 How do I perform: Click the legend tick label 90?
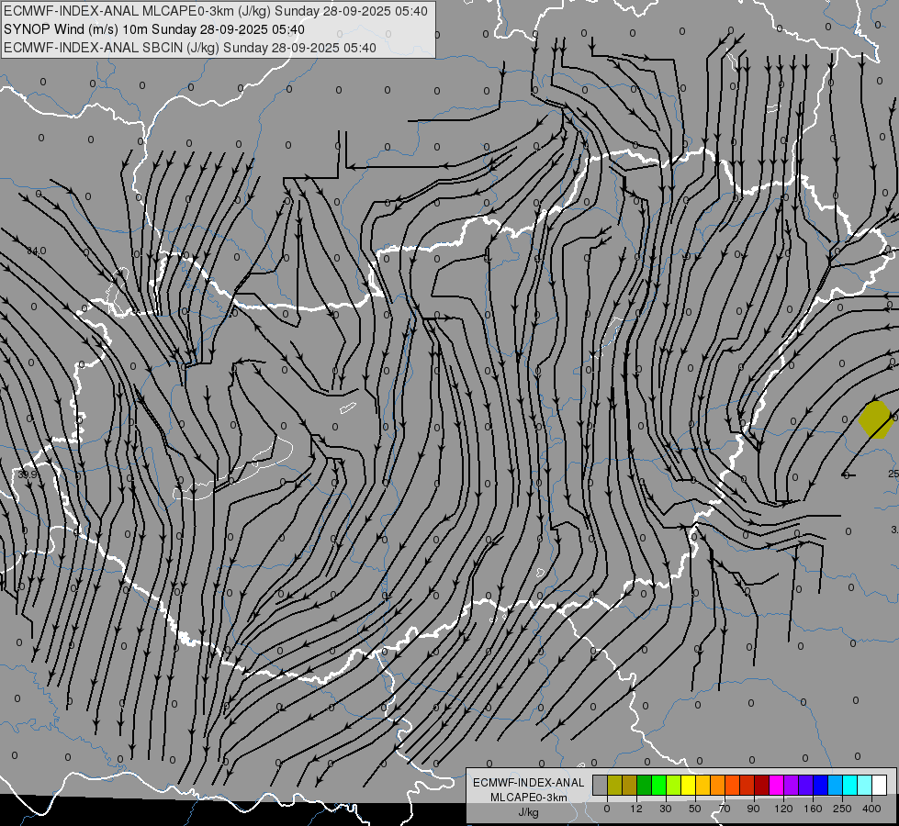753,809
